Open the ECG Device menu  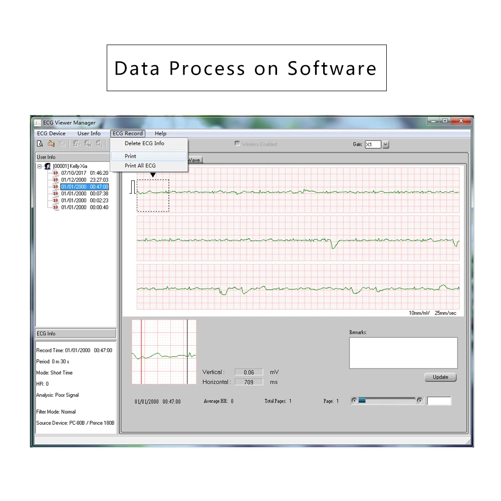[x=51, y=134]
